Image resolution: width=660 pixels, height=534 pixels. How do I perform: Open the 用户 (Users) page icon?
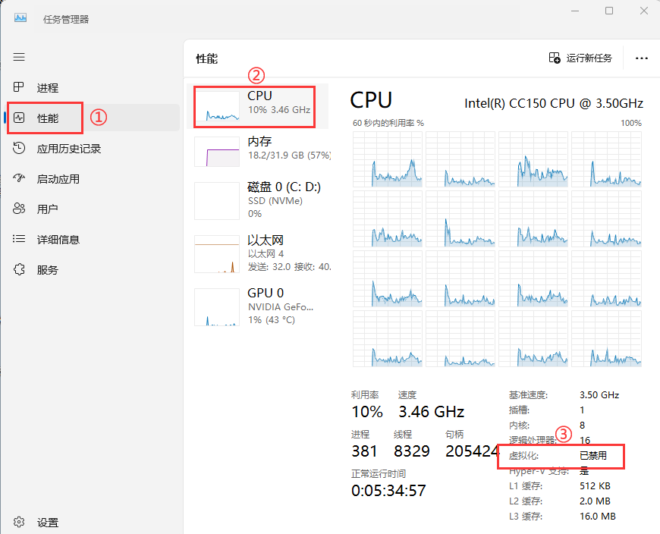coord(20,209)
